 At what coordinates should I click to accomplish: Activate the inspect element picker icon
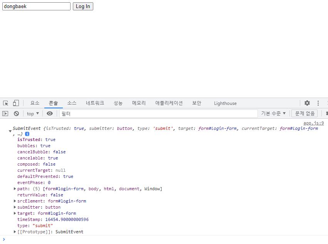pyautogui.click(x=6, y=103)
